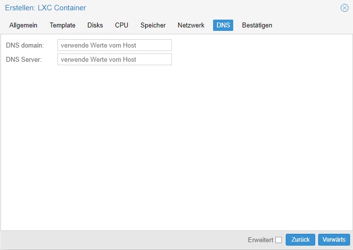Enable the Erweitert checkbox
Image resolution: width=353 pixels, height=250 pixels.
278,240
